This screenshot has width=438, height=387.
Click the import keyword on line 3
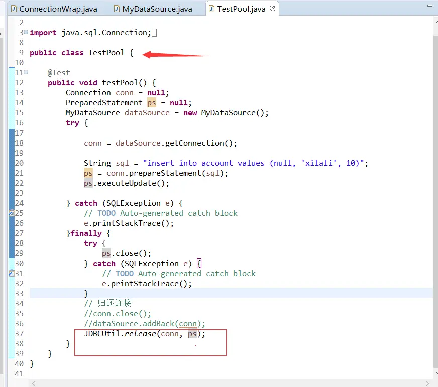[x=43, y=33]
